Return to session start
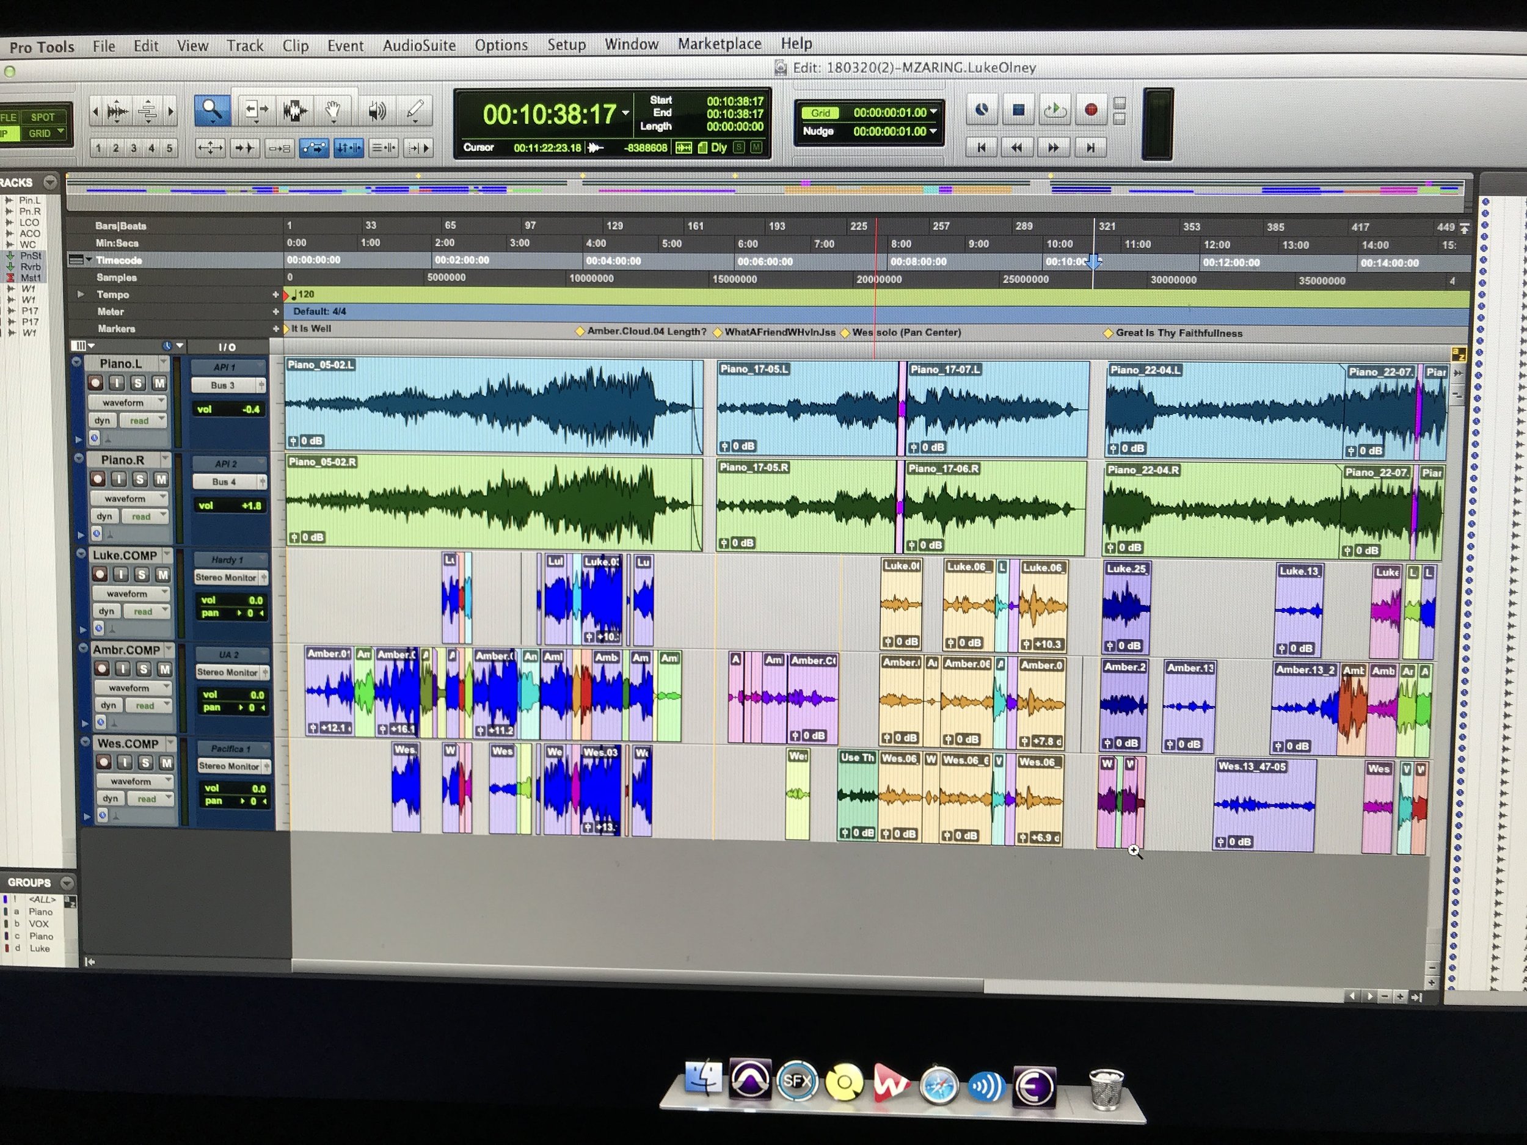 981,147
